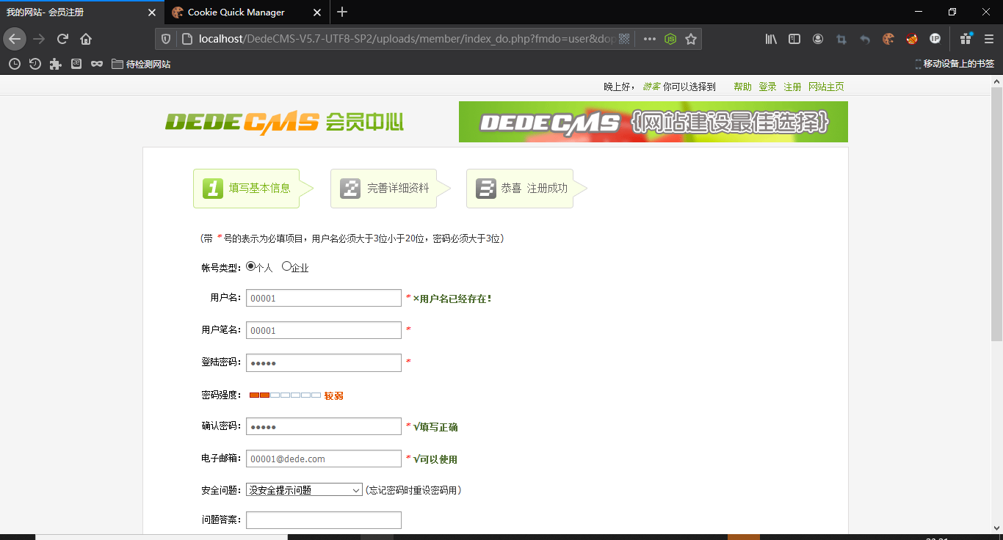Screen dimensions: 1003x540
Task: Click the Firefox account icon
Action: (818, 39)
